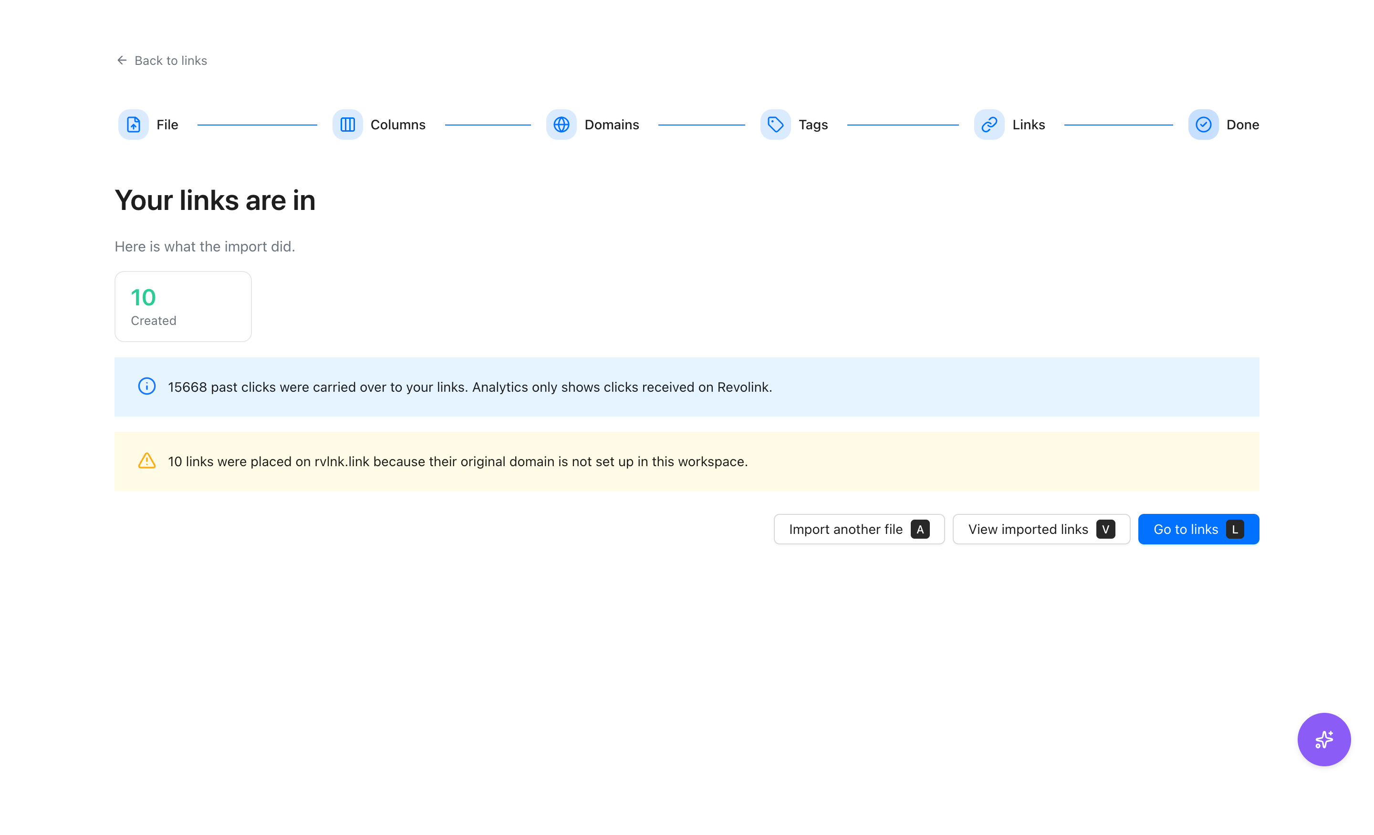This screenshot has width=1374, height=835.
Task: Select the Tags step label
Action: tap(812, 125)
